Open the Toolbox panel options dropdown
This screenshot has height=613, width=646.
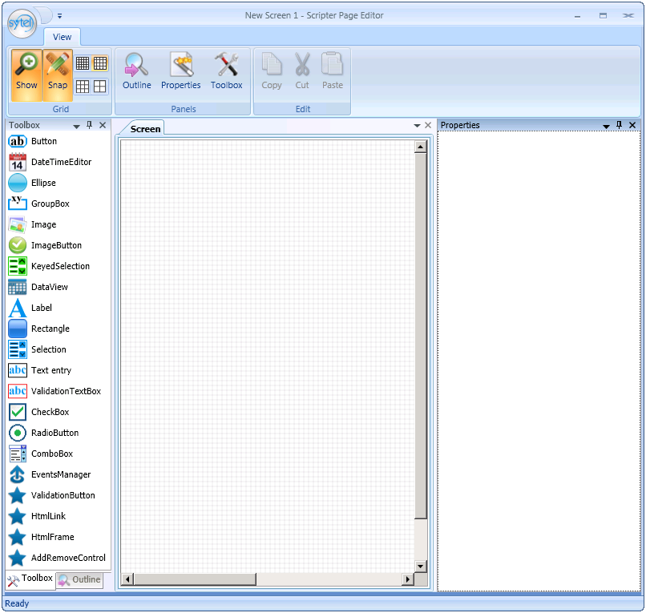[x=77, y=126]
